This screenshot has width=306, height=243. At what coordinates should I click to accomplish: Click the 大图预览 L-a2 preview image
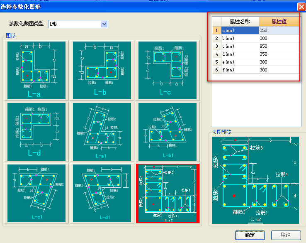[x=255, y=180]
